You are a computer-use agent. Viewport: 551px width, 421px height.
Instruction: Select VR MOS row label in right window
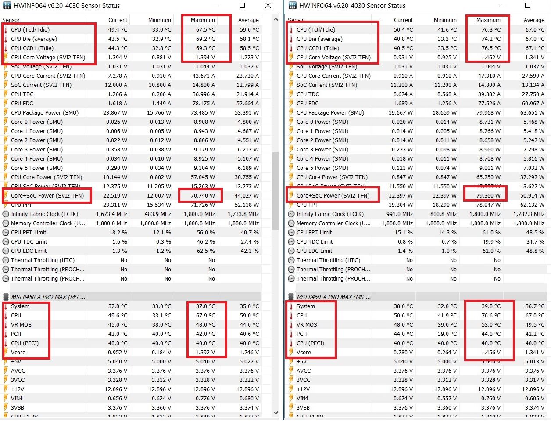[307, 325]
